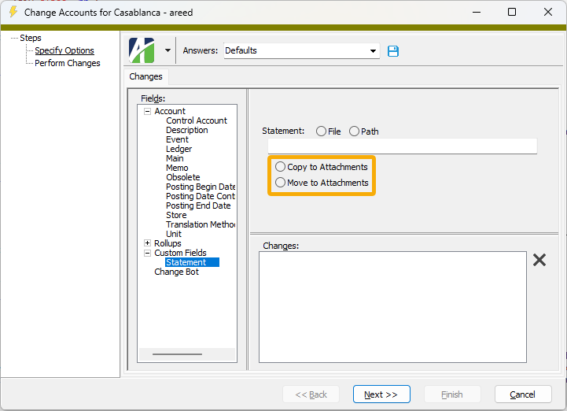Click the Account tree label
Image resolution: width=567 pixels, height=411 pixels.
(x=170, y=111)
